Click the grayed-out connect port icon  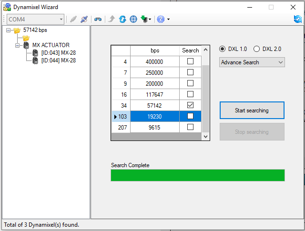tap(73, 19)
